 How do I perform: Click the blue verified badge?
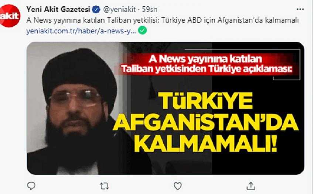coord(96,9)
